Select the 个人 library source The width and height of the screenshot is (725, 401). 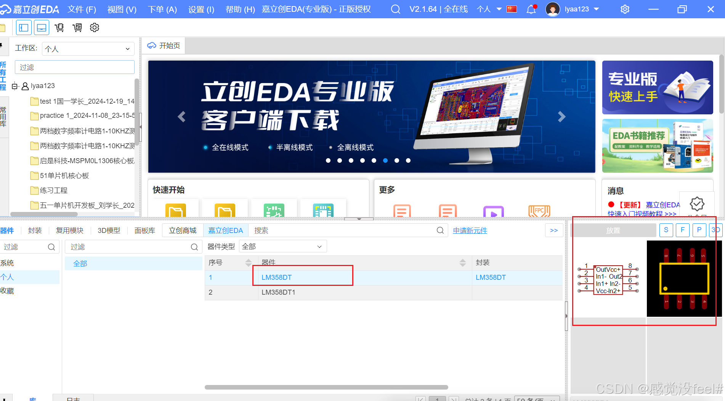pos(30,277)
